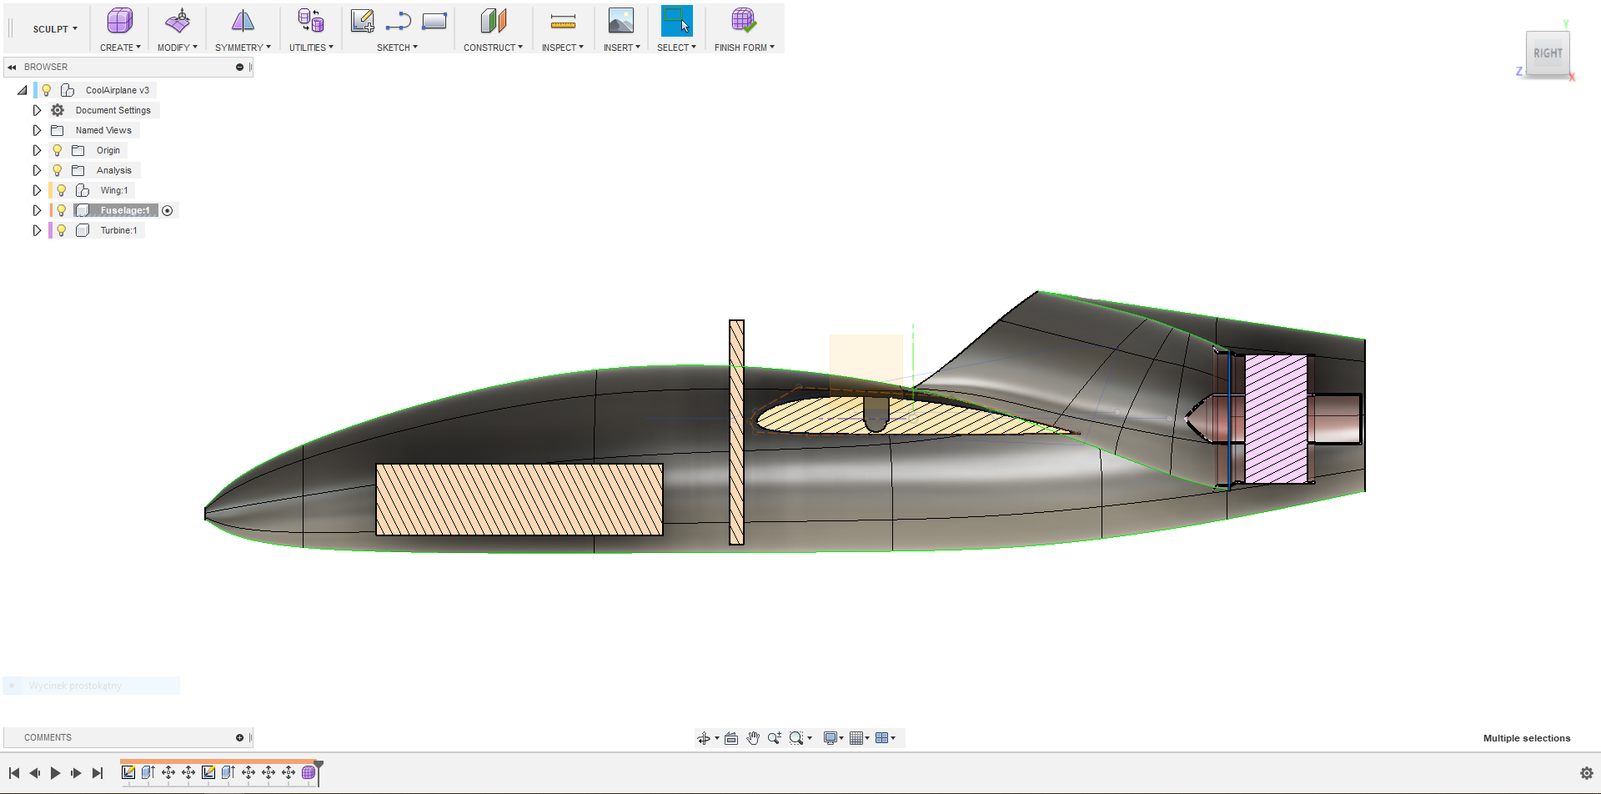Add a comment with the plus icon
Screen dimensions: 1601x794
(x=239, y=737)
